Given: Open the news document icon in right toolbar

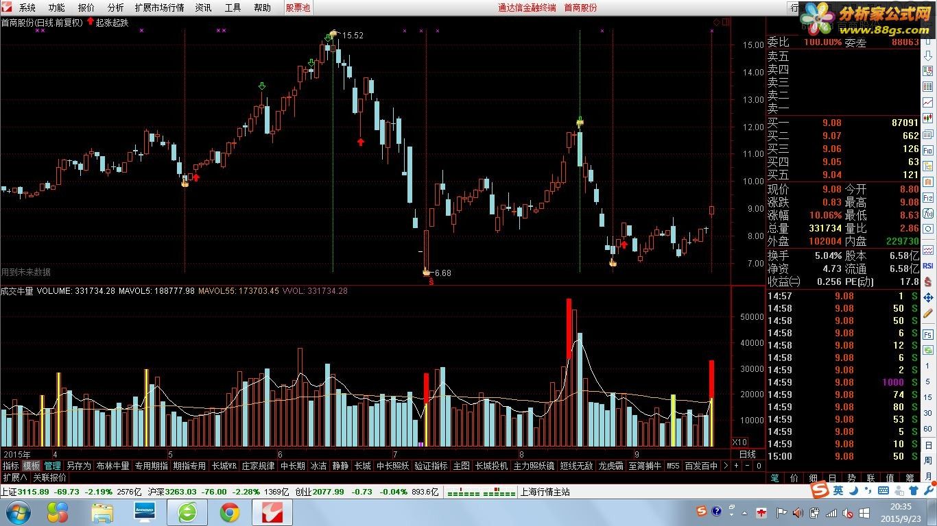Looking at the screenshot, I should pos(928,134).
